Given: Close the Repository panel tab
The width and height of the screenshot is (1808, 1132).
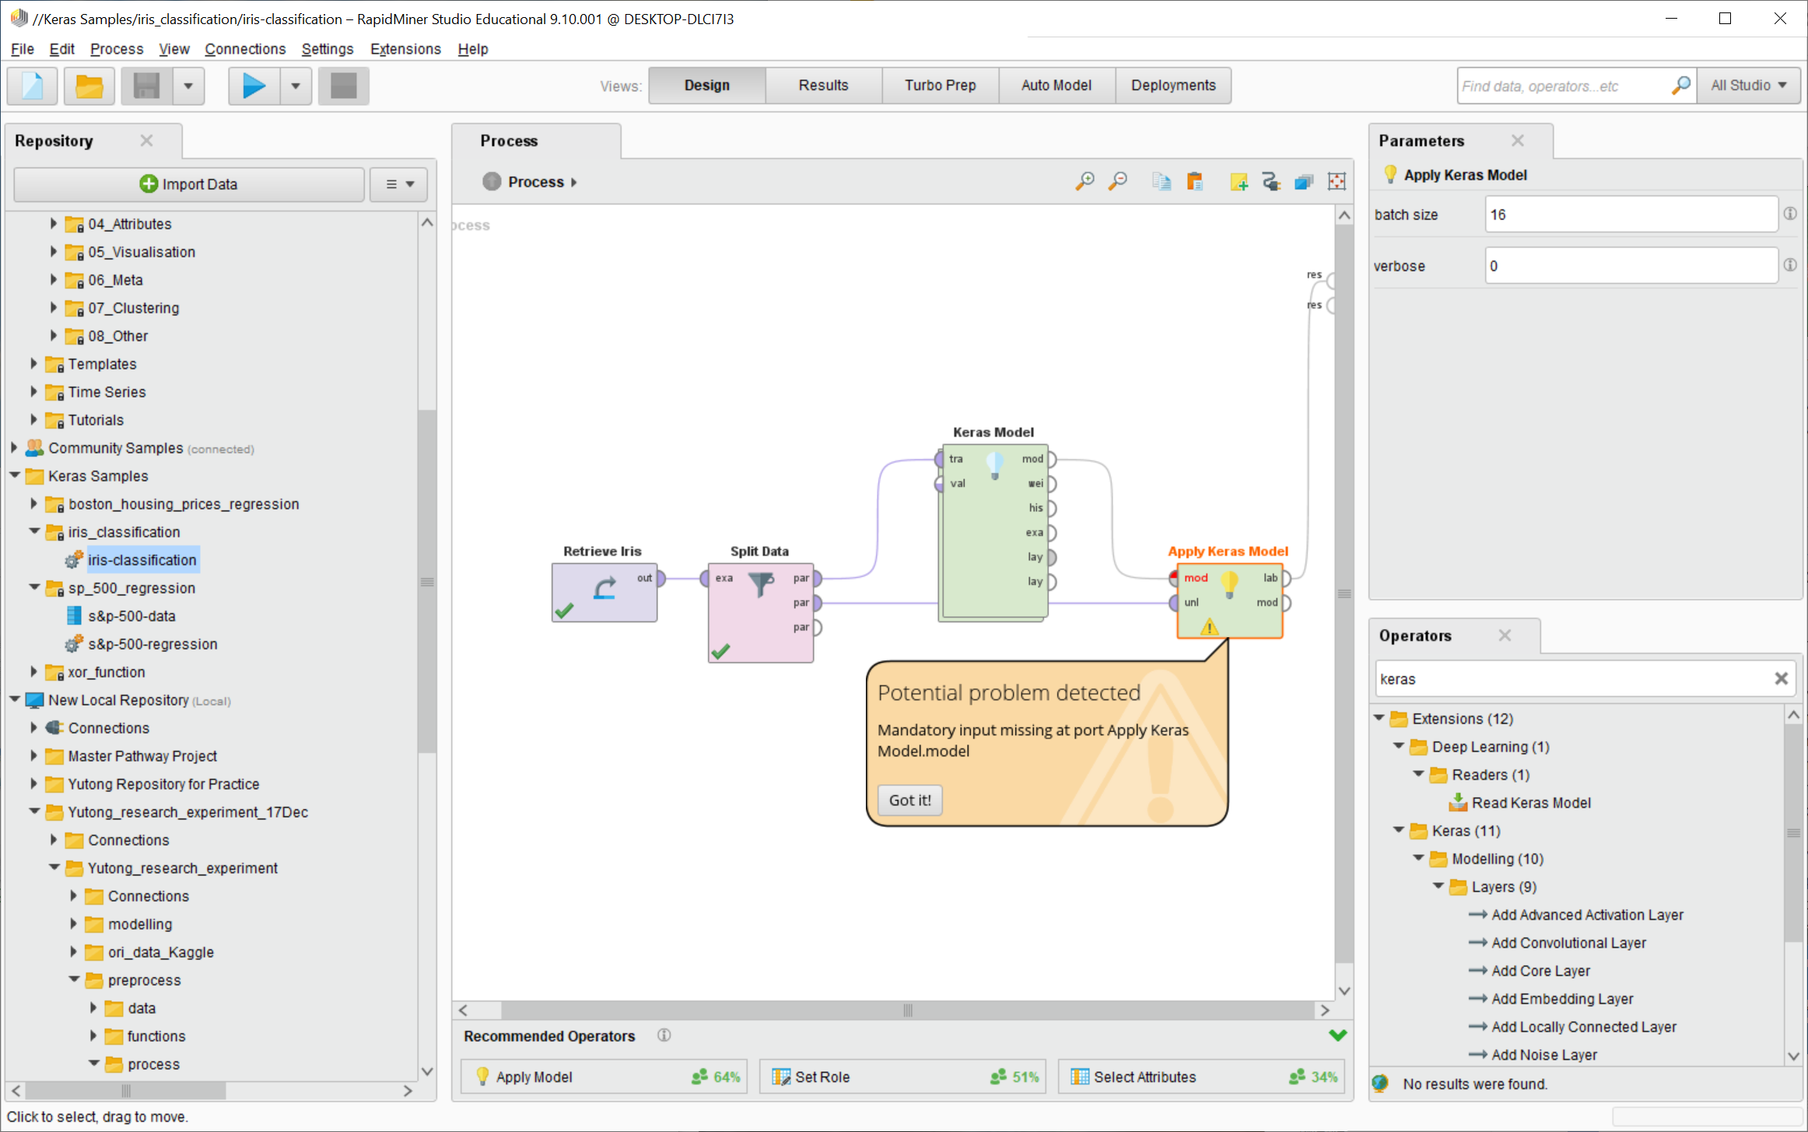Looking at the screenshot, I should tap(146, 141).
